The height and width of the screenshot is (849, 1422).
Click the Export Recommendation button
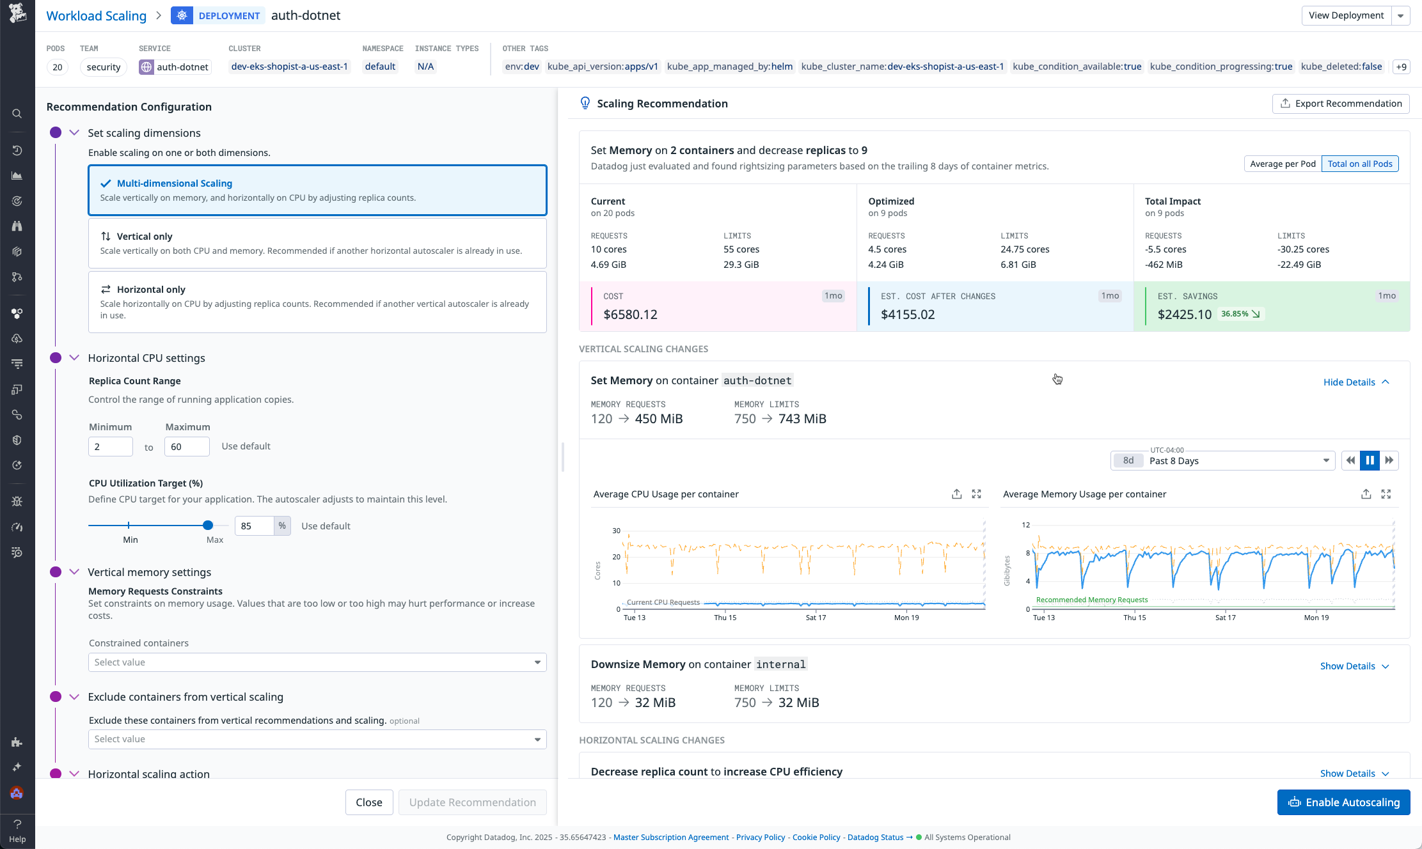click(1340, 103)
